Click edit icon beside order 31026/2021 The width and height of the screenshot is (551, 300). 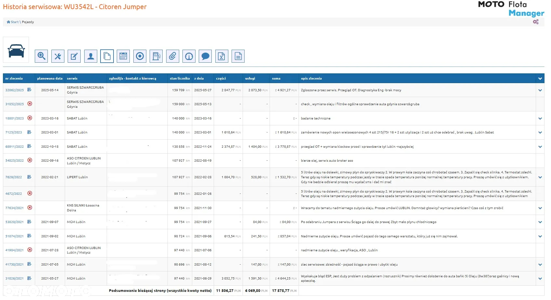pyautogui.click(x=29, y=278)
